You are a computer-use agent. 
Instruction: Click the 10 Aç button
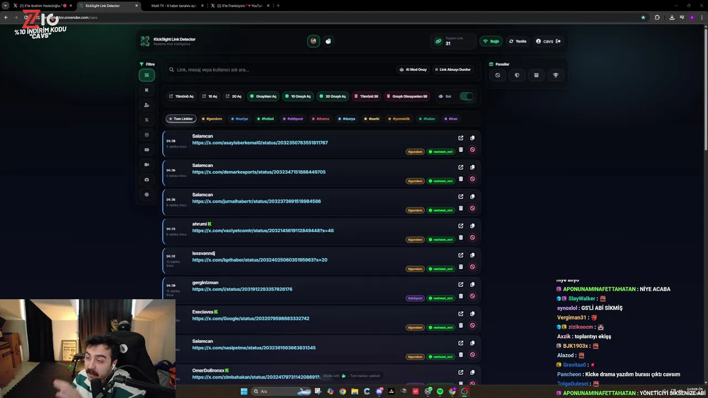coord(210,96)
